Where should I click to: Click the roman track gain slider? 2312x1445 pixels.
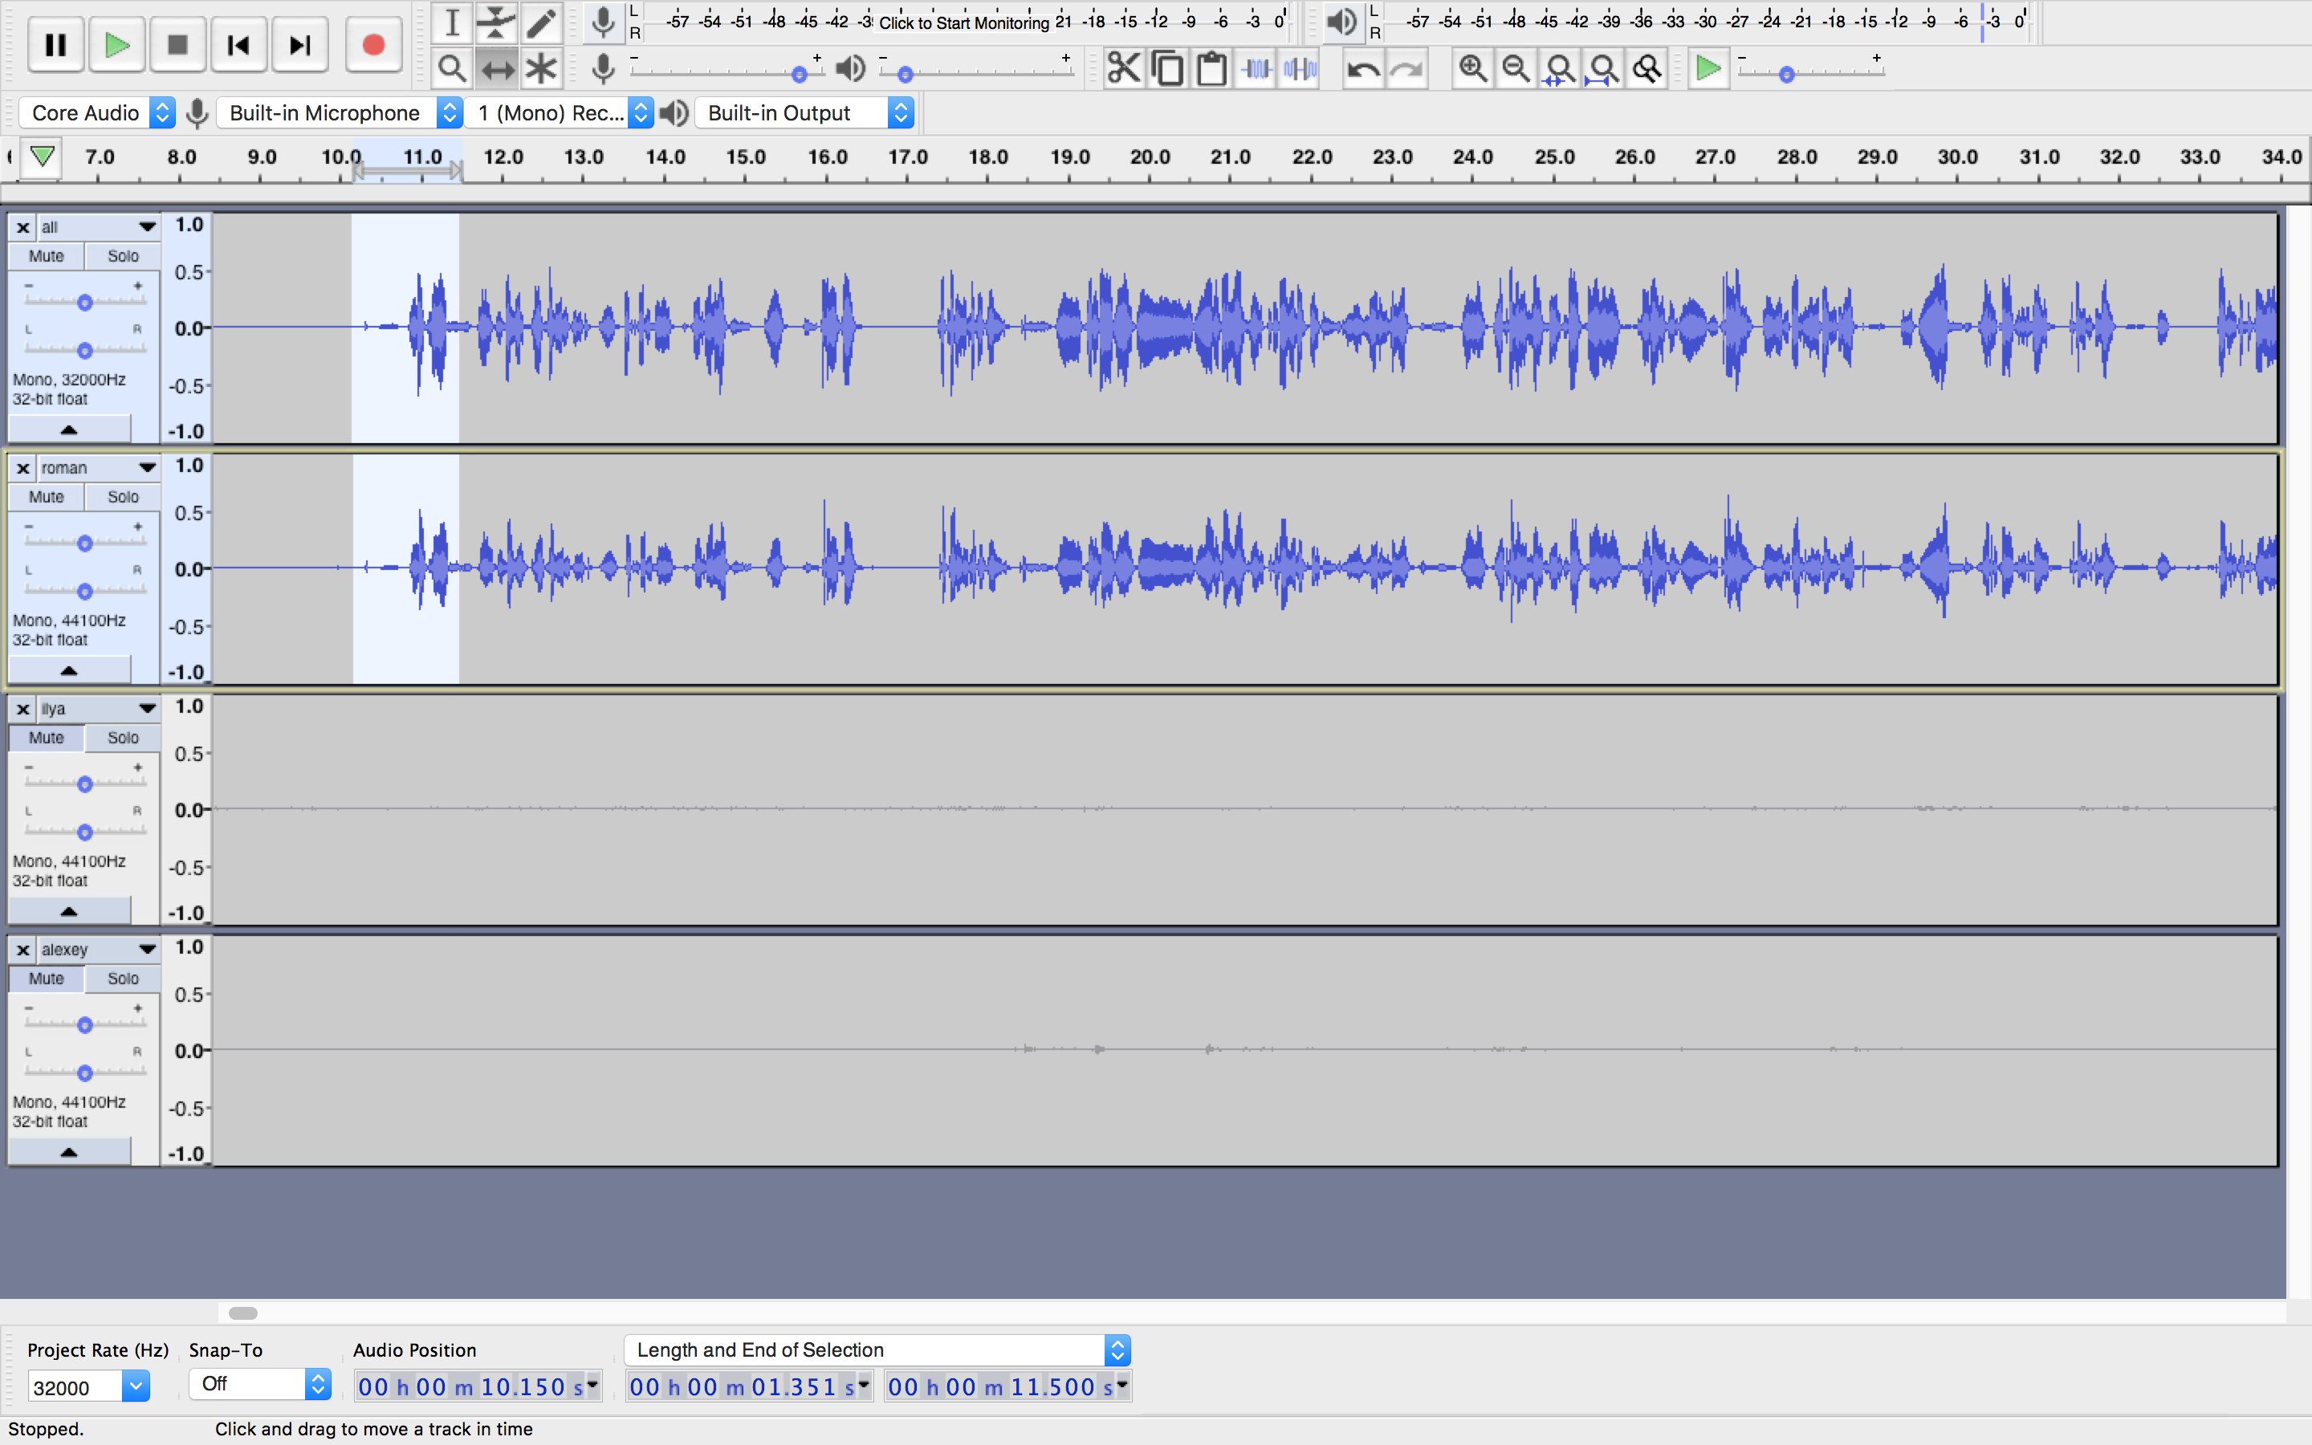pyautogui.click(x=85, y=543)
